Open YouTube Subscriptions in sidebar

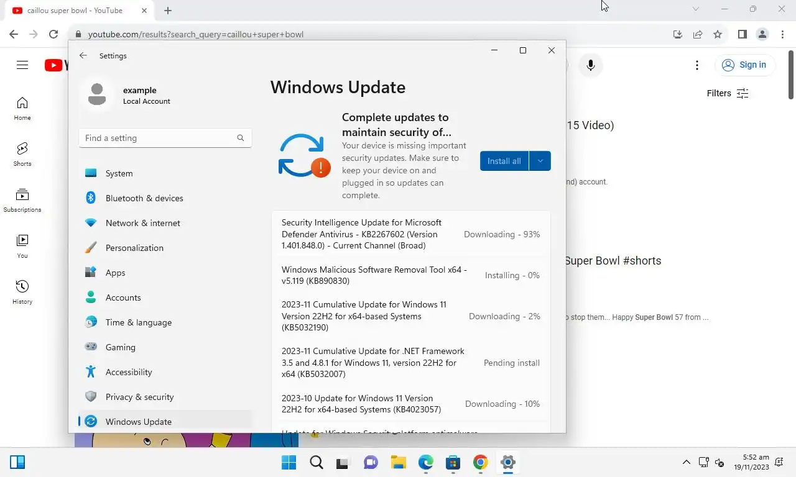pyautogui.click(x=22, y=201)
